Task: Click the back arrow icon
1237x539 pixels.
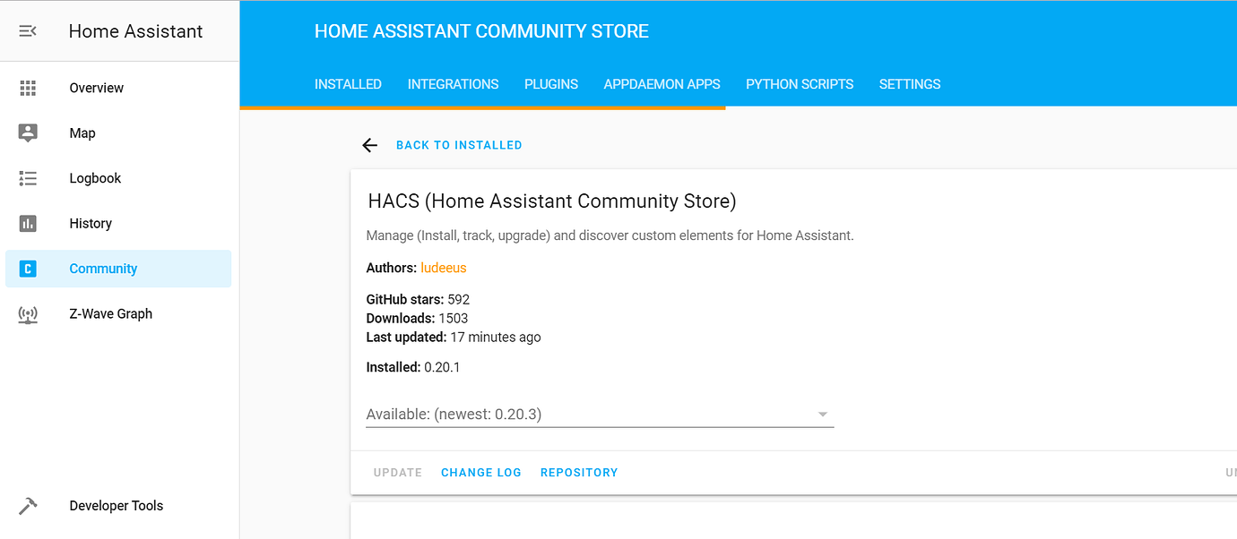Action: pyautogui.click(x=369, y=144)
